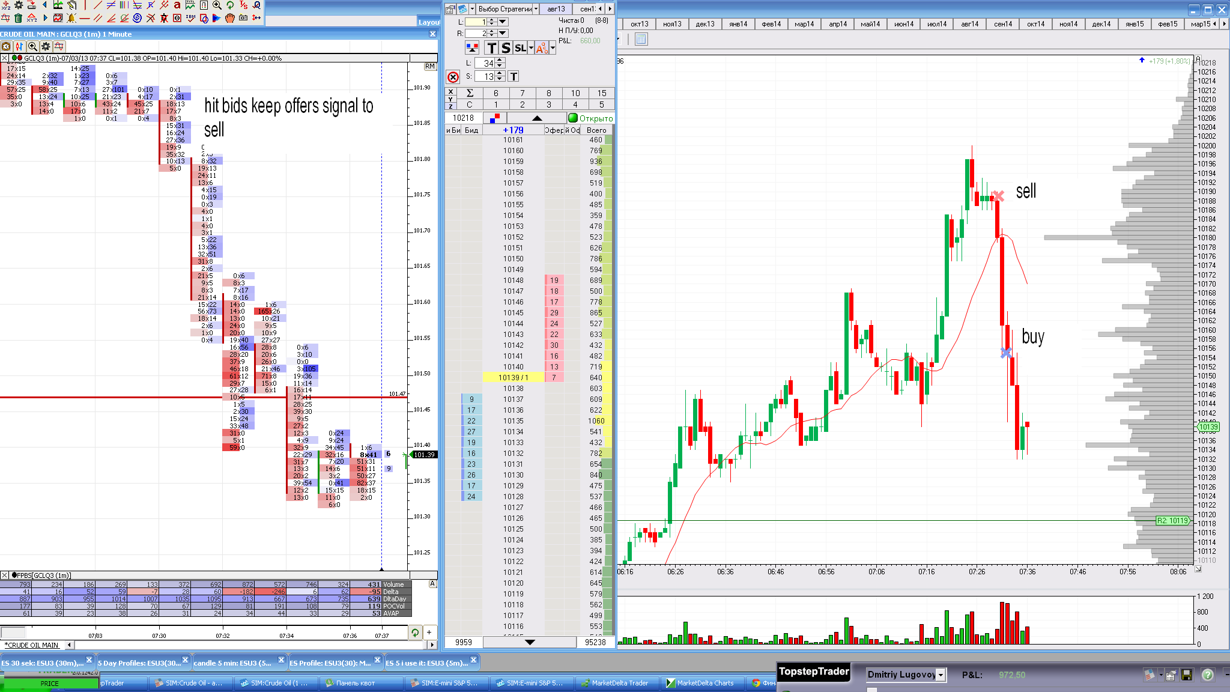Increase the L 34 stepper value

click(500, 60)
